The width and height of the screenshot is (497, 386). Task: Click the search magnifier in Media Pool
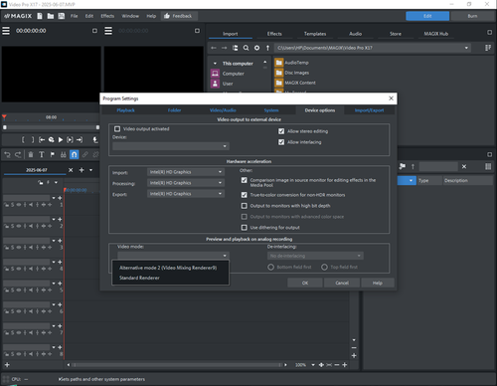(x=246, y=48)
